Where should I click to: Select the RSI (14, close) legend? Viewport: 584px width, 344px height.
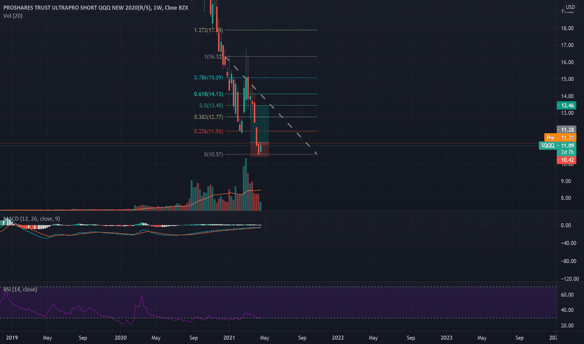(20, 290)
